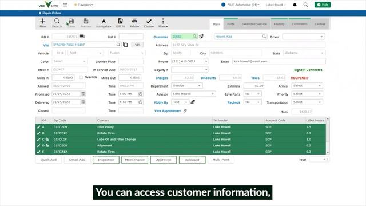
Task: Click the Notify By contact icon
Action: click(193, 102)
